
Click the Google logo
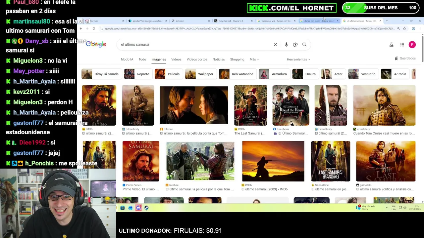(x=96, y=44)
